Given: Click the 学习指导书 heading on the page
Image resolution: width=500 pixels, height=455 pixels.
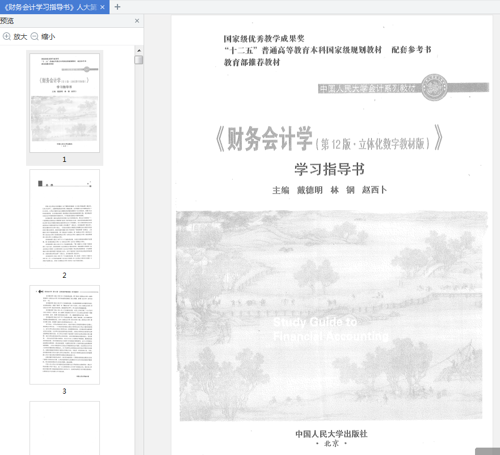Looking at the screenshot, I should 329,169.
